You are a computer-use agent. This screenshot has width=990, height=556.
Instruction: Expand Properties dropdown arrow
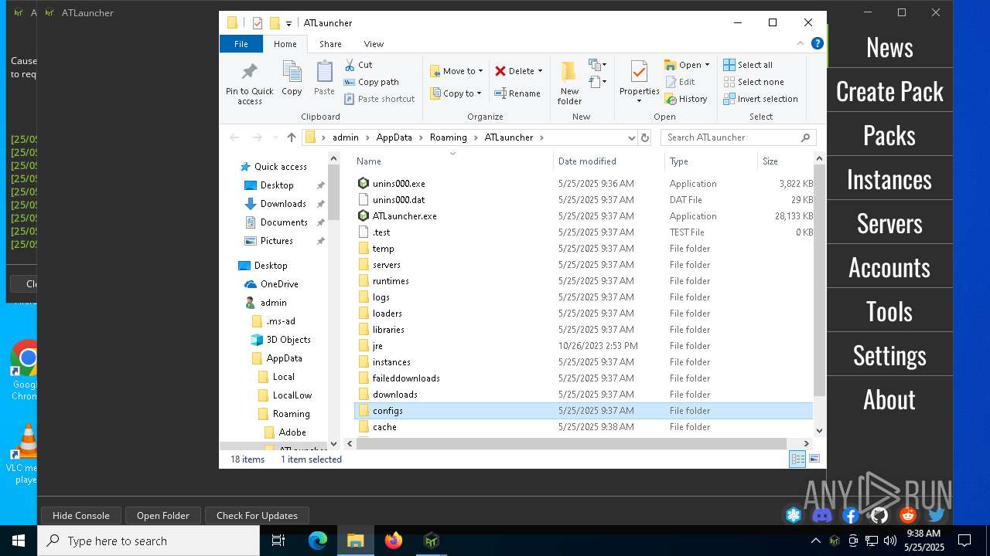click(x=639, y=101)
